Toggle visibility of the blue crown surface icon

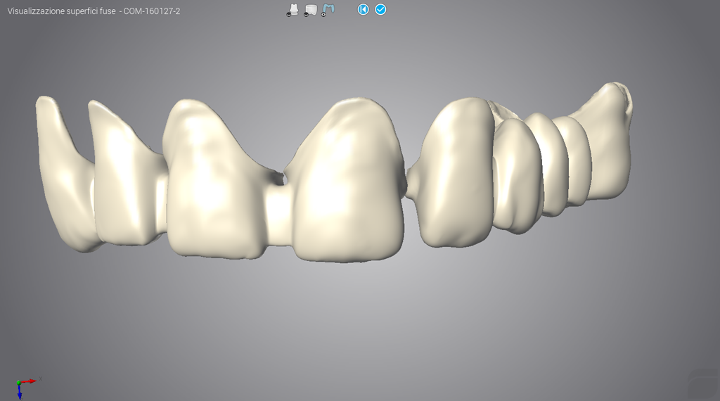[328, 10]
